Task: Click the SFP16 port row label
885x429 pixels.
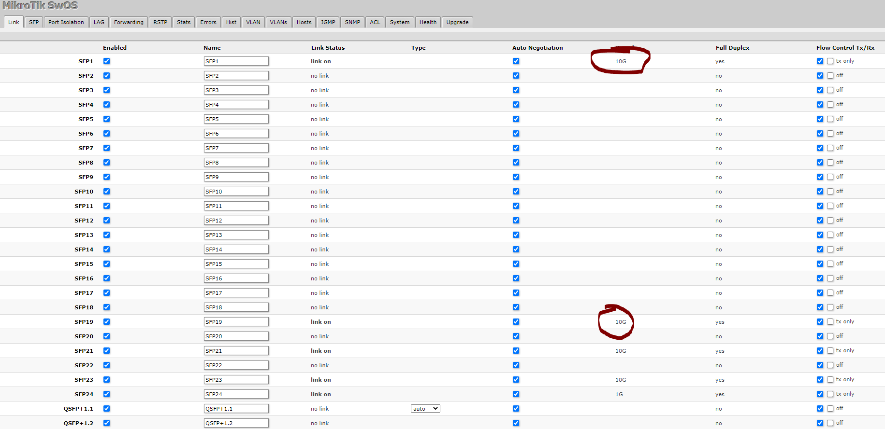Action: point(84,278)
